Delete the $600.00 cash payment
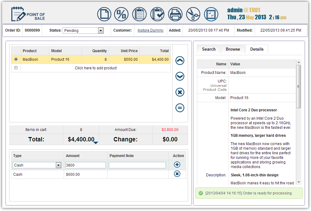 pos(177,174)
